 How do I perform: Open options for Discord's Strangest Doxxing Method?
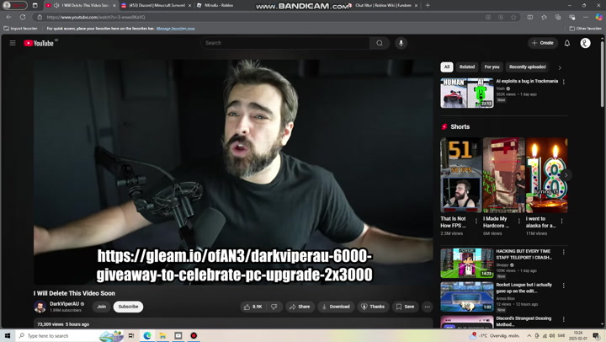pyautogui.click(x=563, y=319)
